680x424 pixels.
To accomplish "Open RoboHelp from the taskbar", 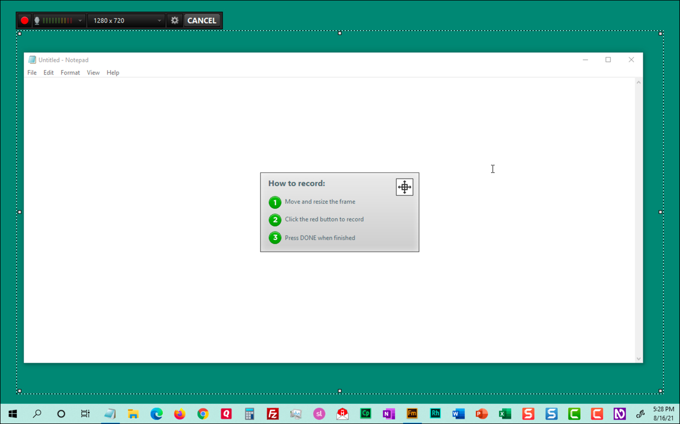I will 435,414.
